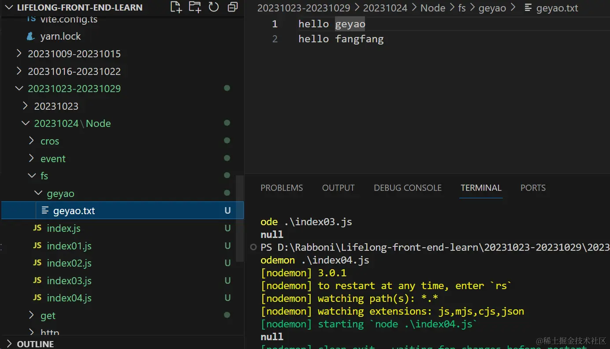Open index.js from the fs folder
This screenshot has width=610, height=349.
point(63,228)
